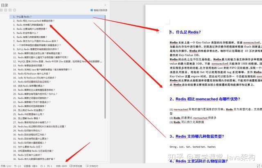Open outline item 33 为什么要做 Redis 分区
The image size is (262, 168).
pyautogui.click(x=28, y=147)
